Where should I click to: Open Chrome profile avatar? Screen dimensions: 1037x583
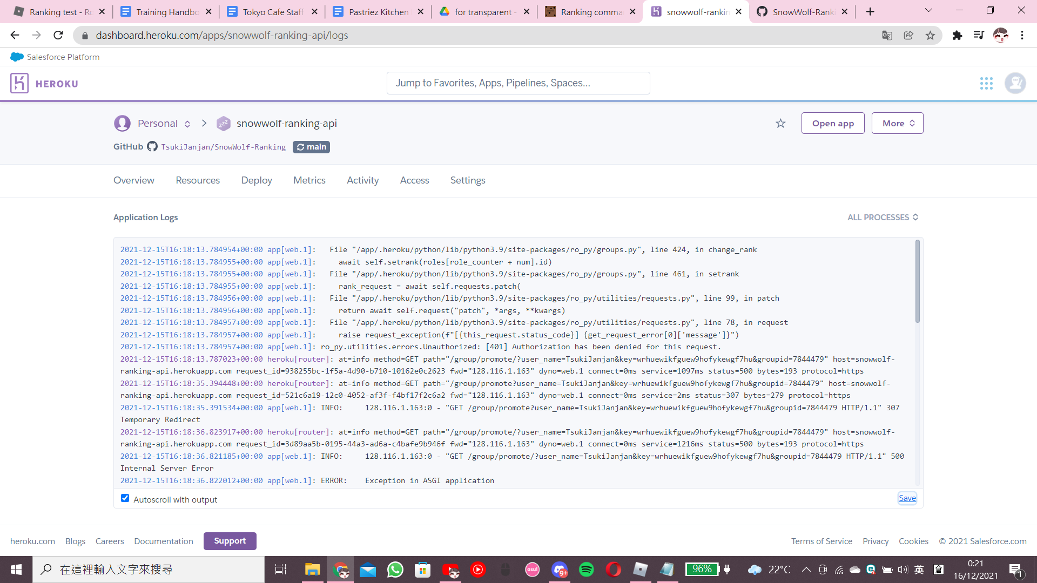point(1000,35)
